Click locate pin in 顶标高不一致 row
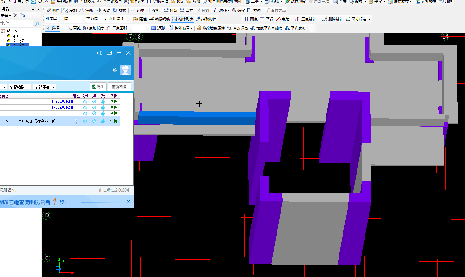 [76, 121]
